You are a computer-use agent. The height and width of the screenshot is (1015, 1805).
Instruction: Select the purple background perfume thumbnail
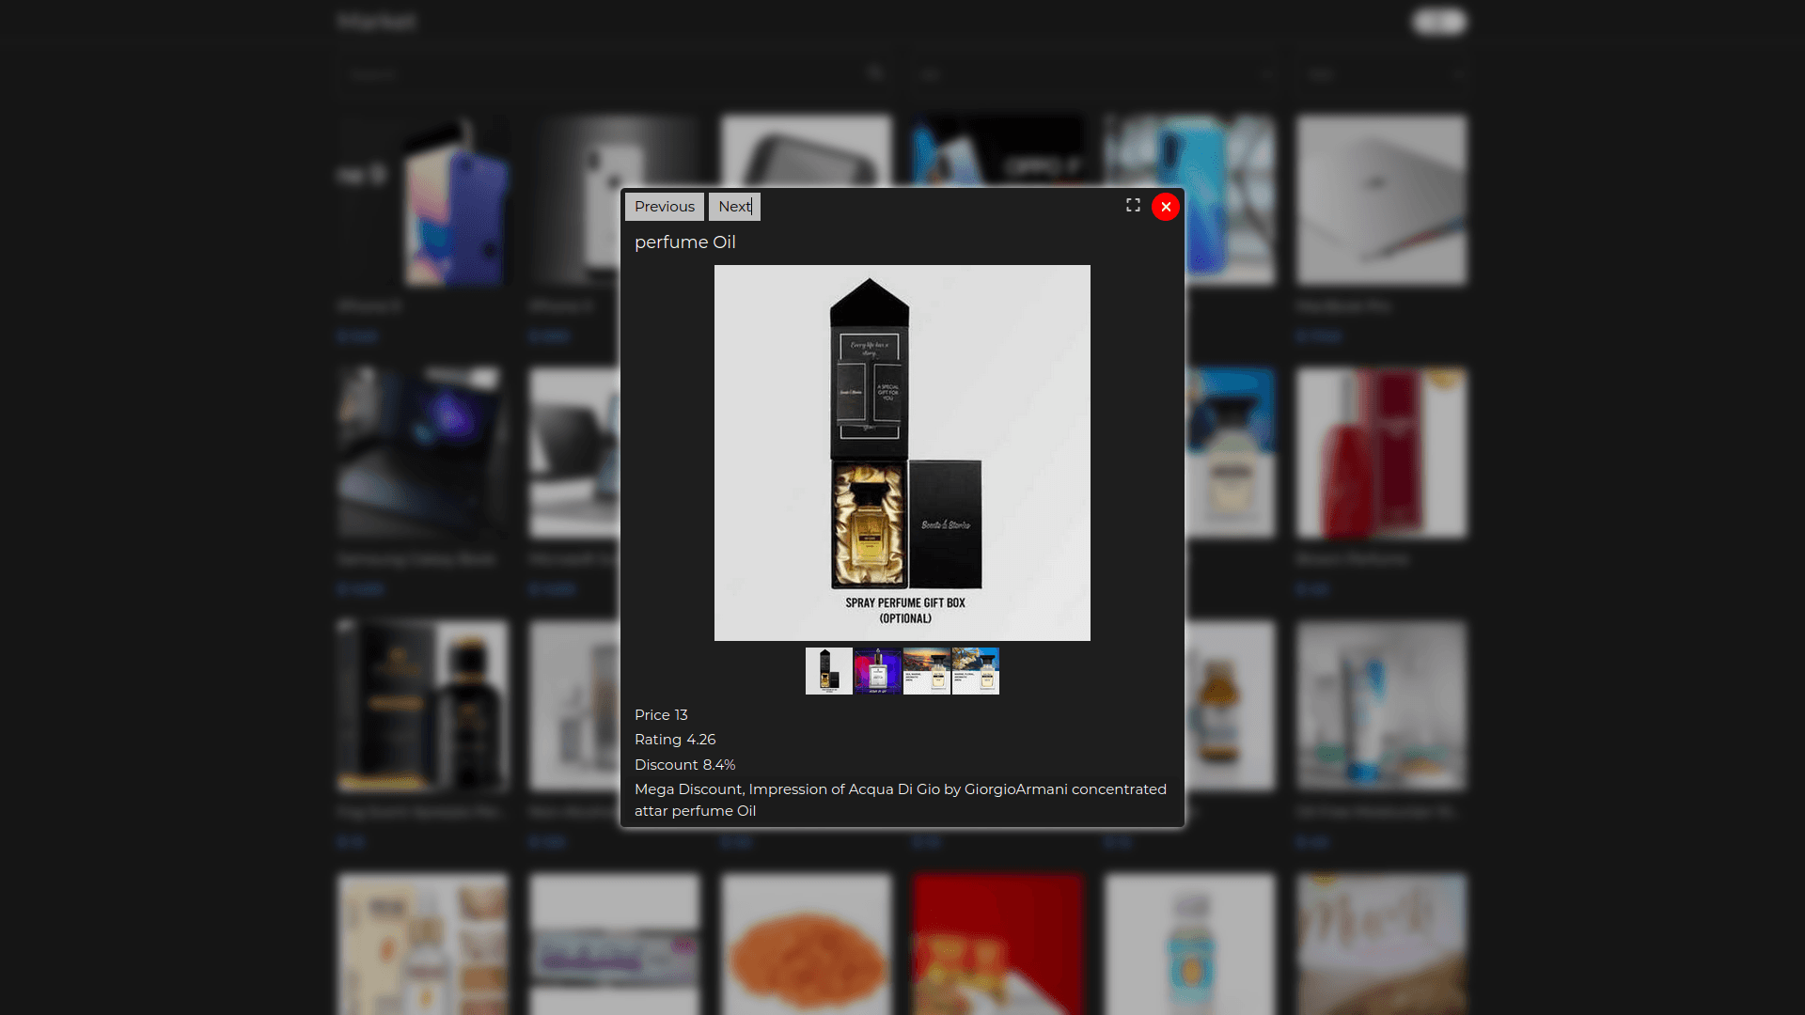click(878, 671)
